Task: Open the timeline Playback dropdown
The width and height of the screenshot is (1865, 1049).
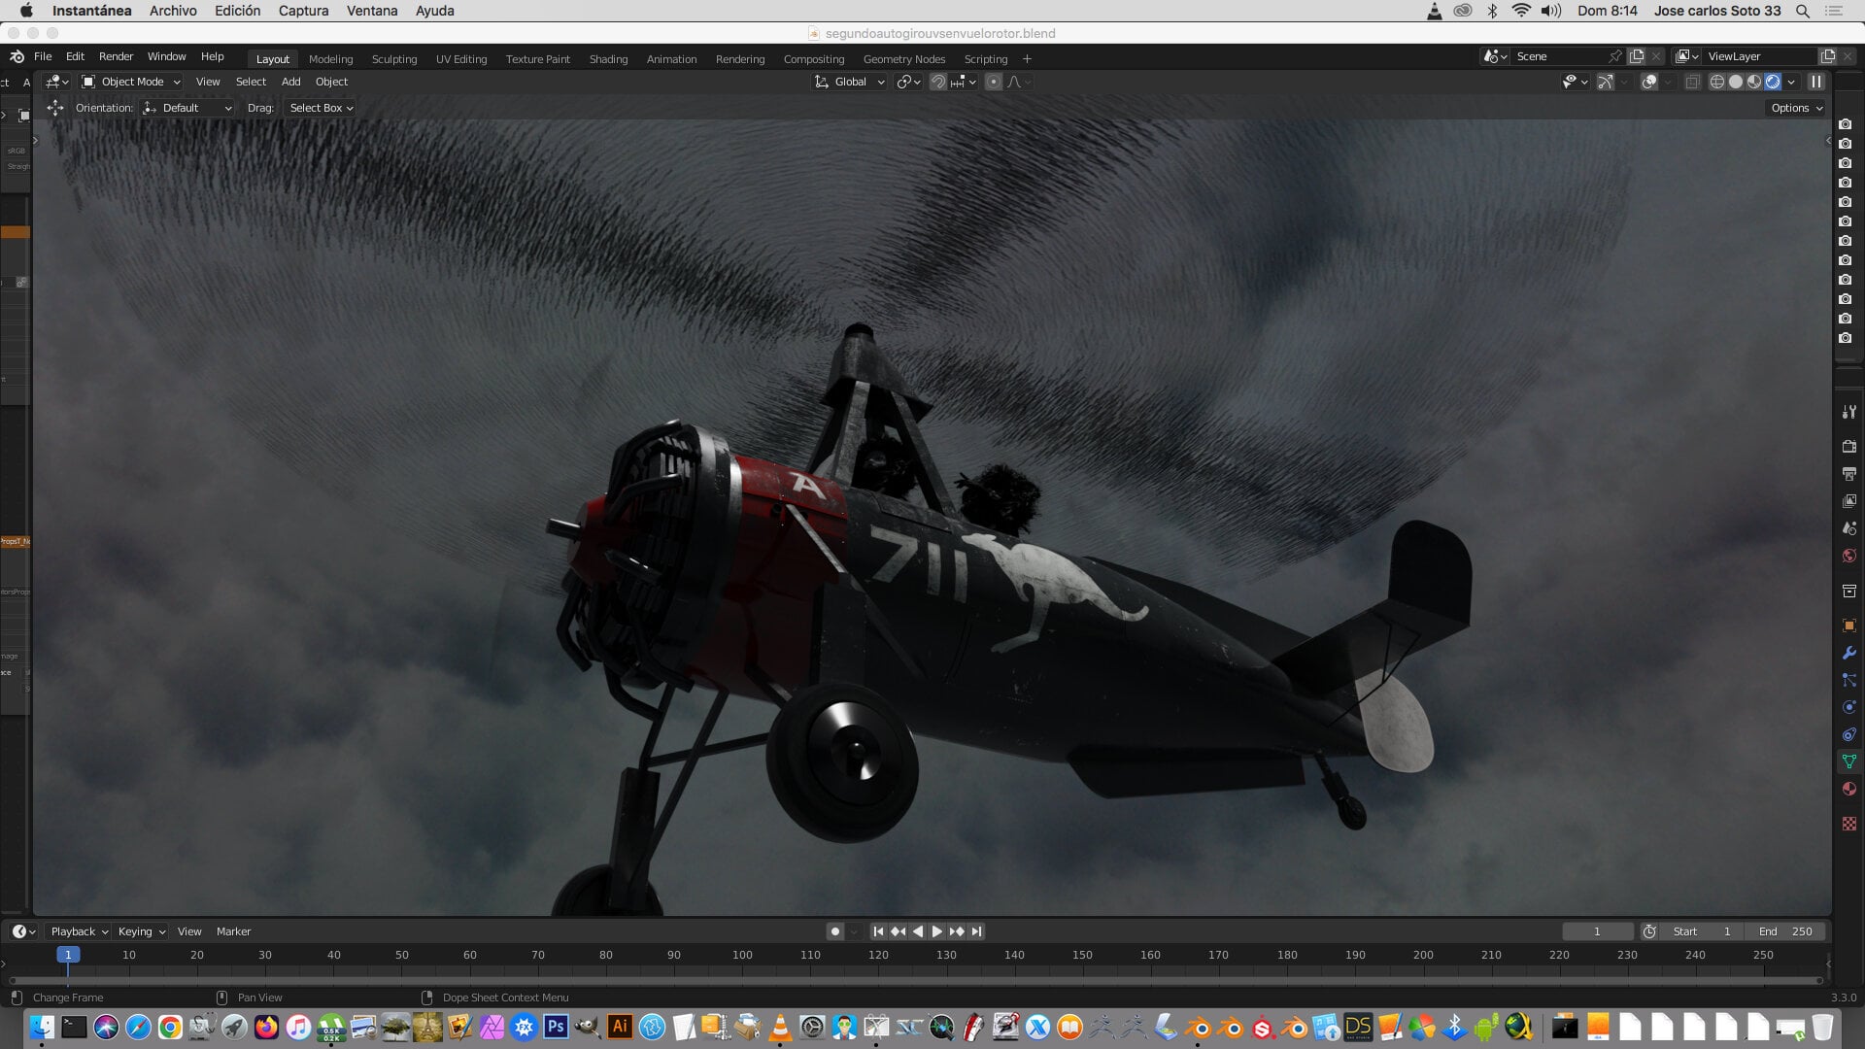Action: [79, 931]
